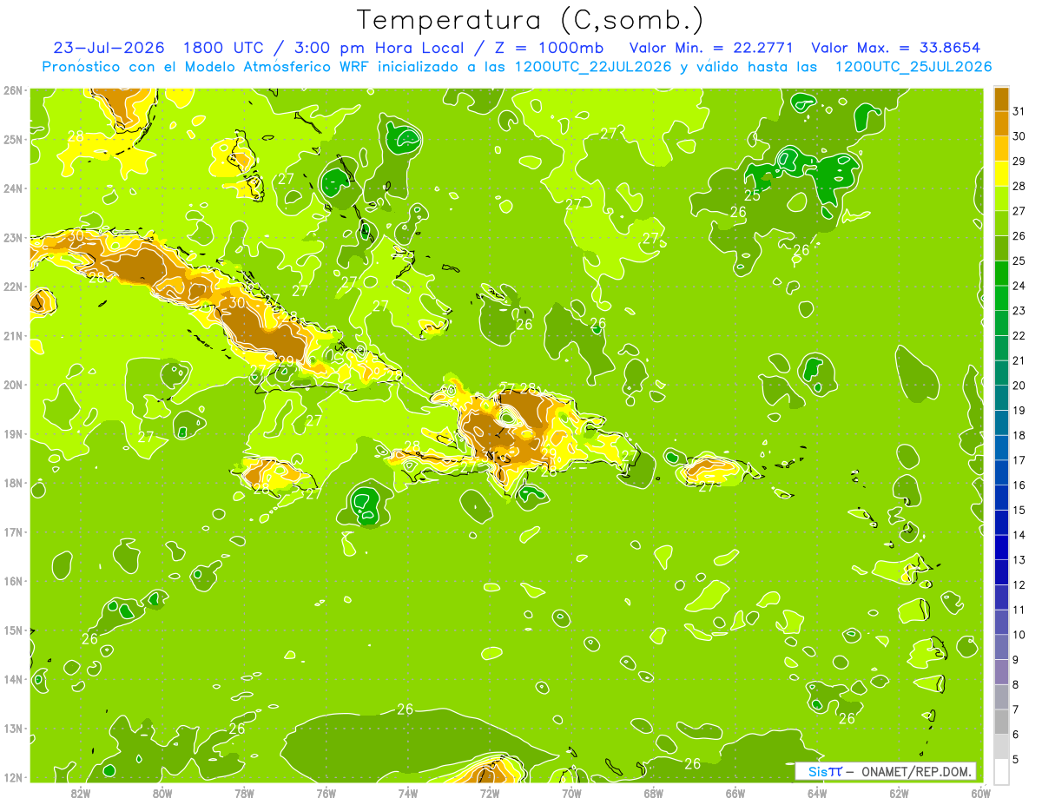Click the "Valor Max. = 33.8654" value
The height and width of the screenshot is (805, 1042).
click(898, 48)
